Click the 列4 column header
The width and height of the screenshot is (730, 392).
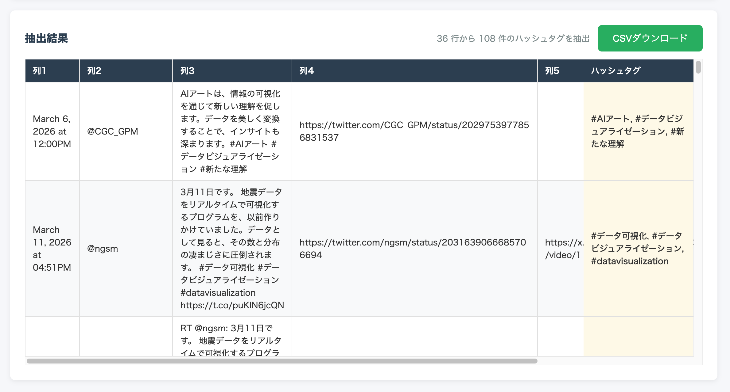click(x=306, y=71)
